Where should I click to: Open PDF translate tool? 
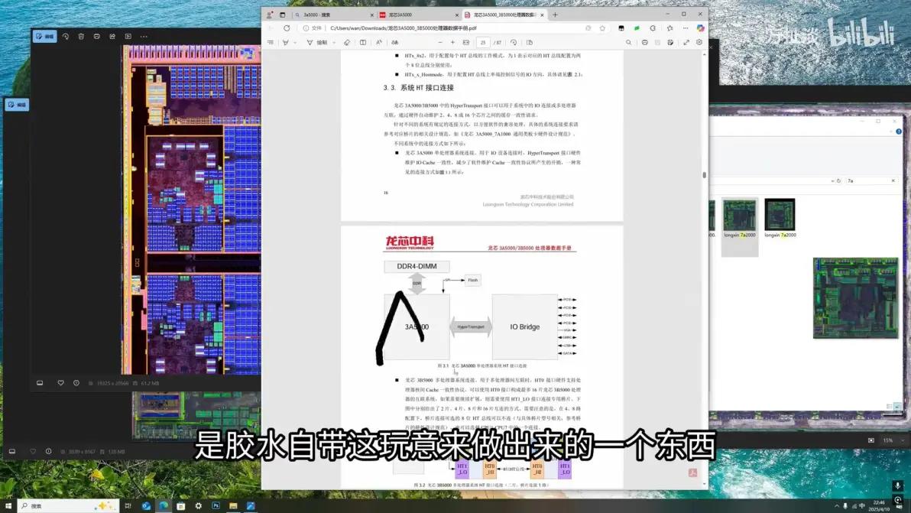(395, 42)
